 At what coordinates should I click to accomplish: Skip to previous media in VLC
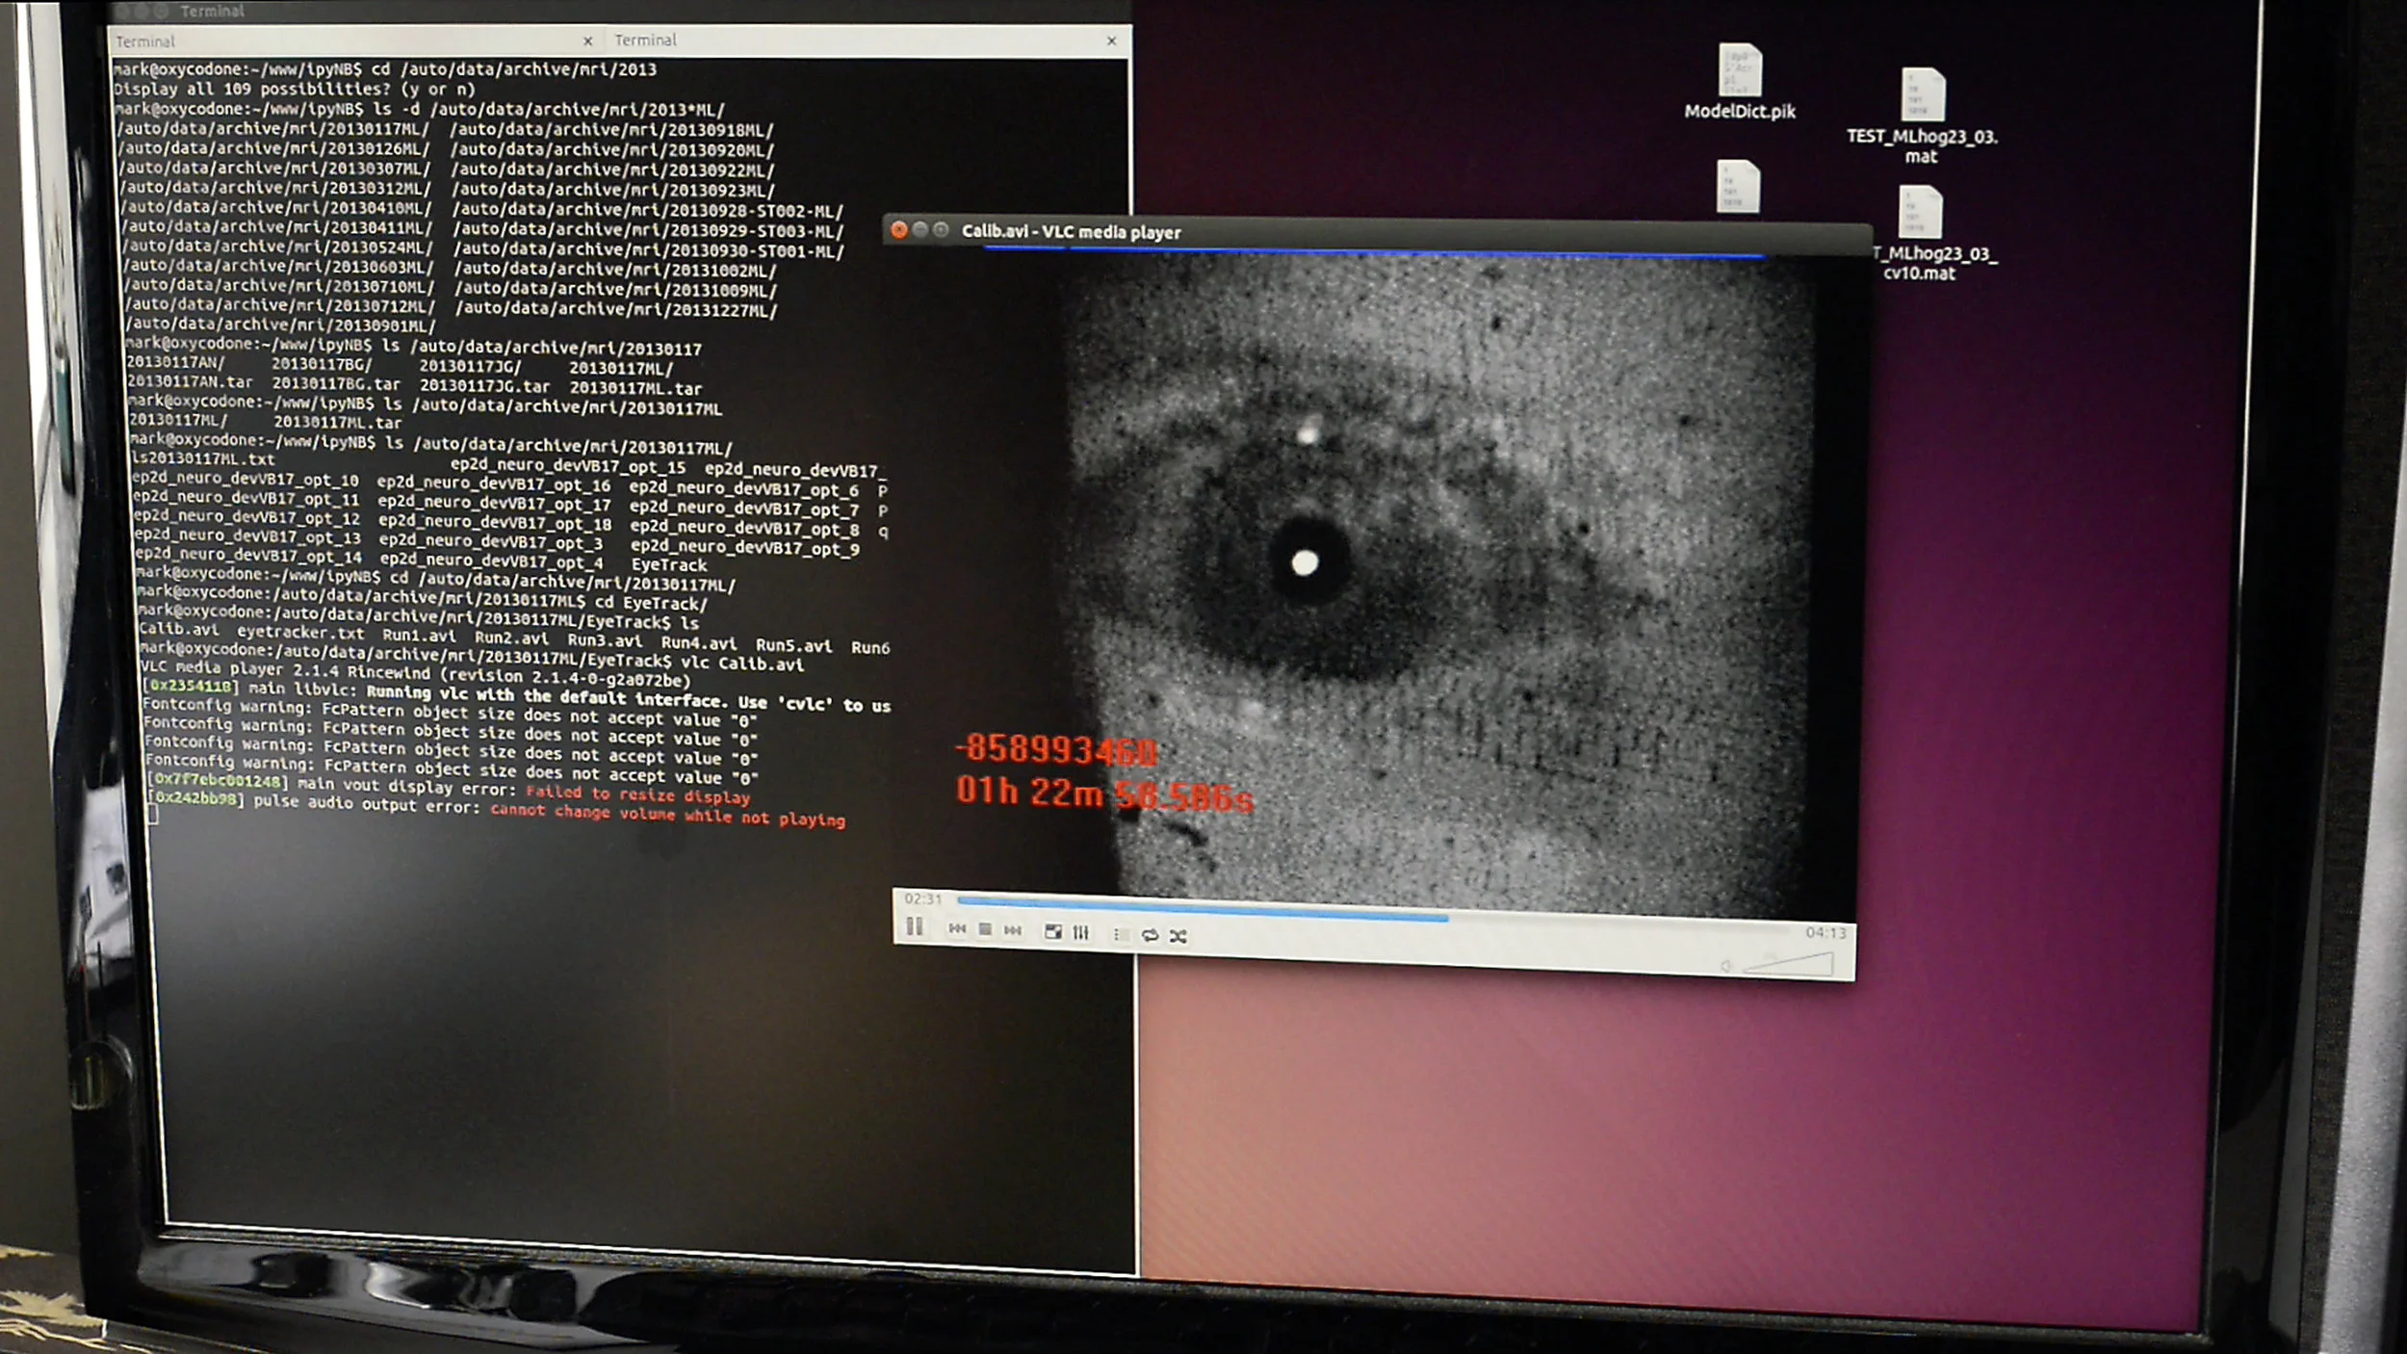tap(957, 928)
